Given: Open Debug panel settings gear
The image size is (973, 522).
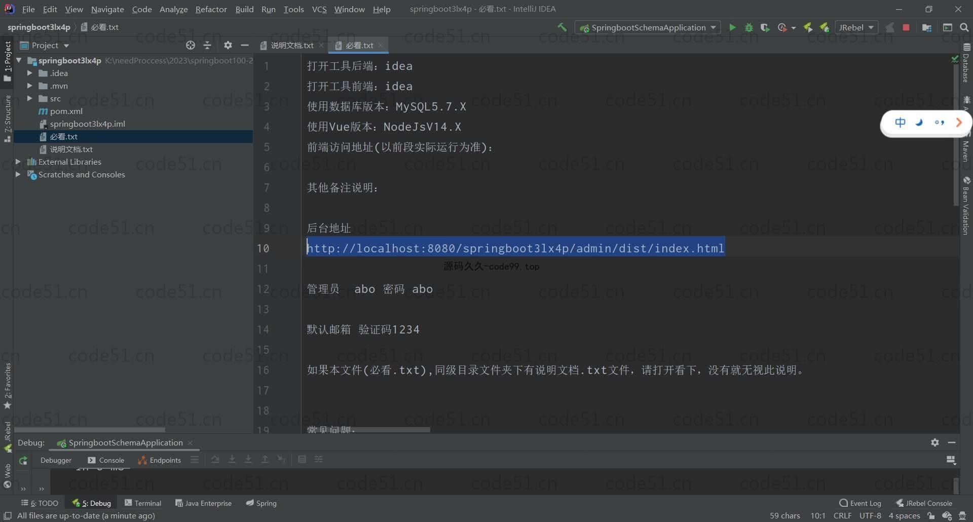Looking at the screenshot, I should click(x=935, y=442).
